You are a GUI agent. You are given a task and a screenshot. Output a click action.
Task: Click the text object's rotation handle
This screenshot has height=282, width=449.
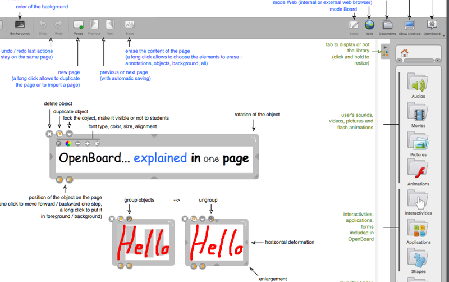click(x=254, y=139)
